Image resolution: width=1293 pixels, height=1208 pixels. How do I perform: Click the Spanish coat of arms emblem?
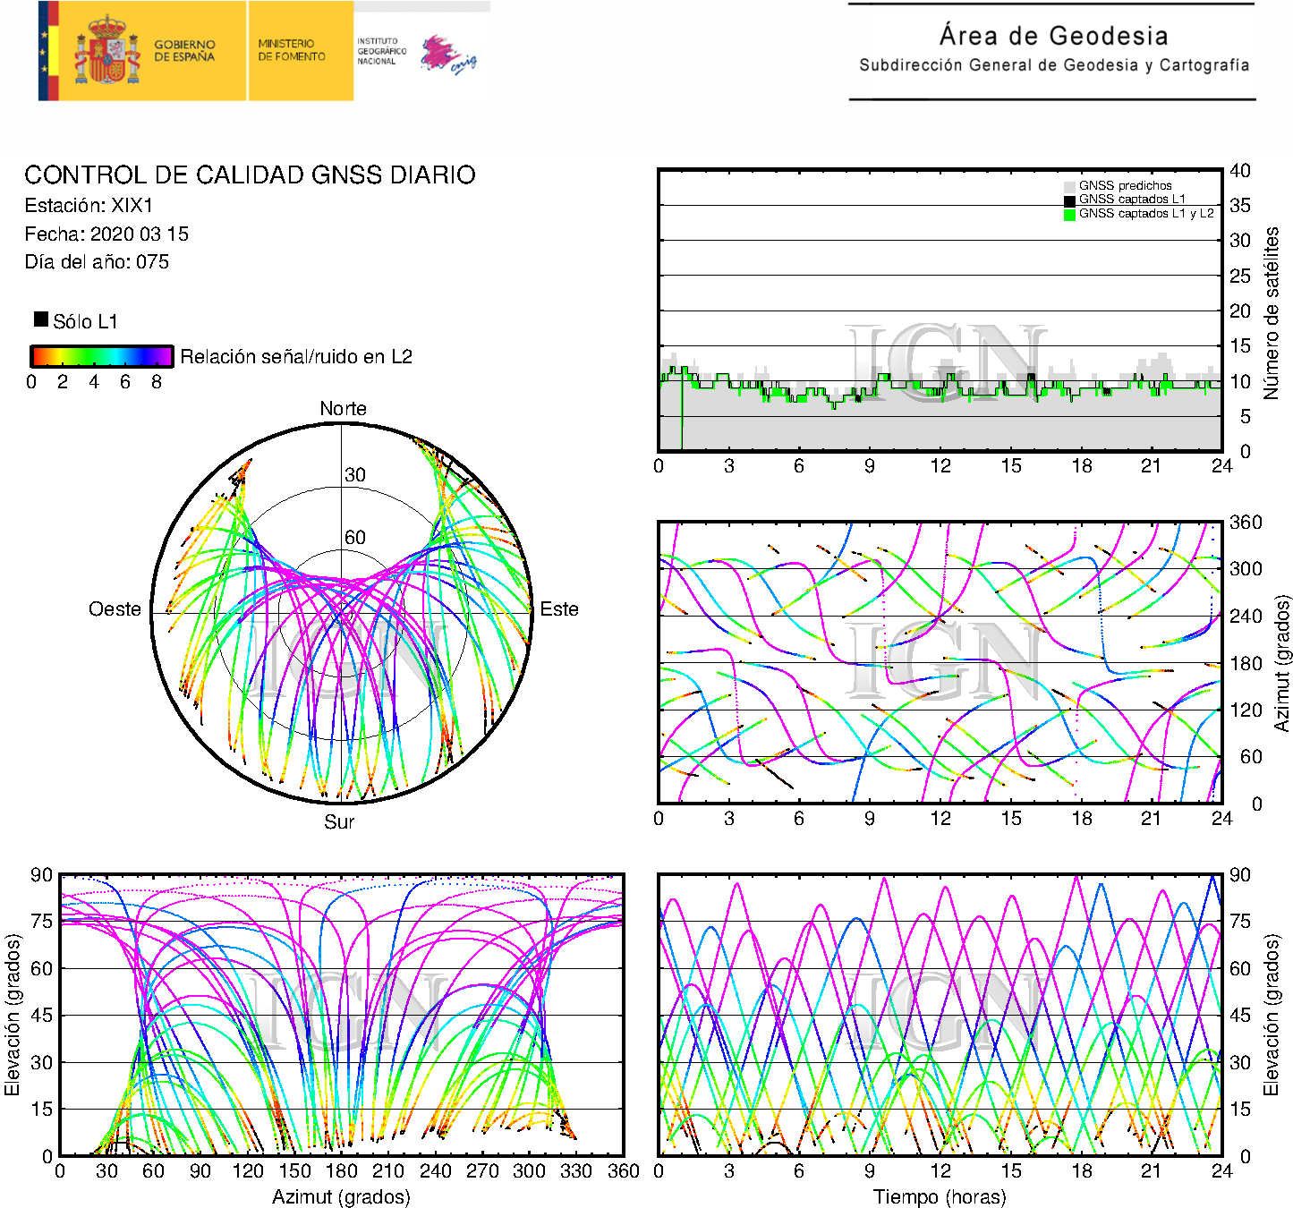coord(106,52)
